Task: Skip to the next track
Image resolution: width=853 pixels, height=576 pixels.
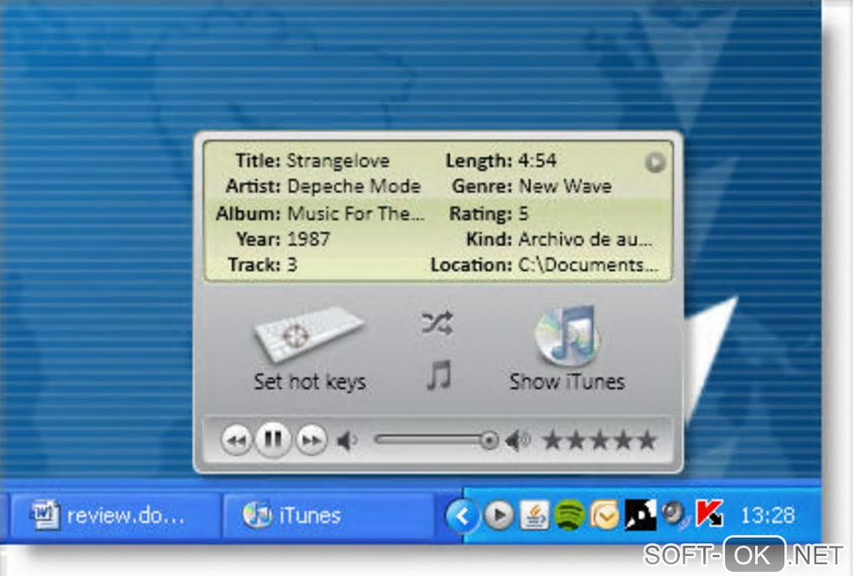Action: [311, 440]
